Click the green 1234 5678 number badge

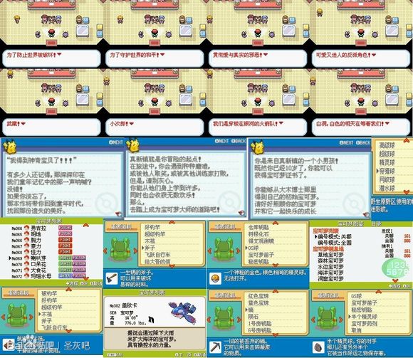[394, 268]
